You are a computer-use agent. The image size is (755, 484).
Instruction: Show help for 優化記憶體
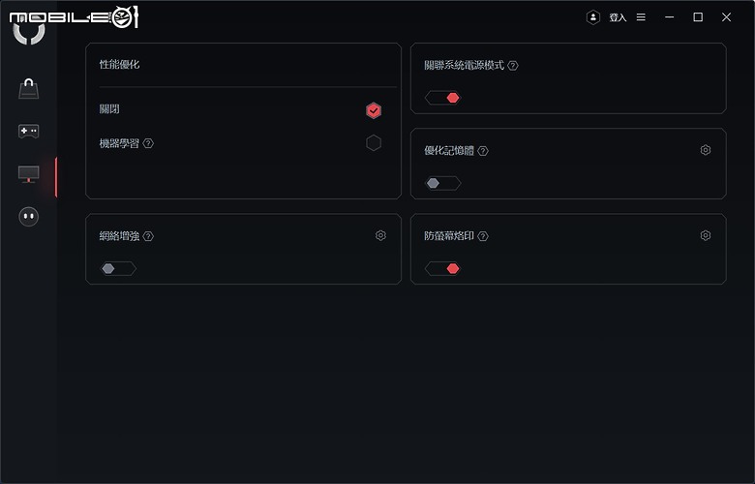(x=483, y=151)
